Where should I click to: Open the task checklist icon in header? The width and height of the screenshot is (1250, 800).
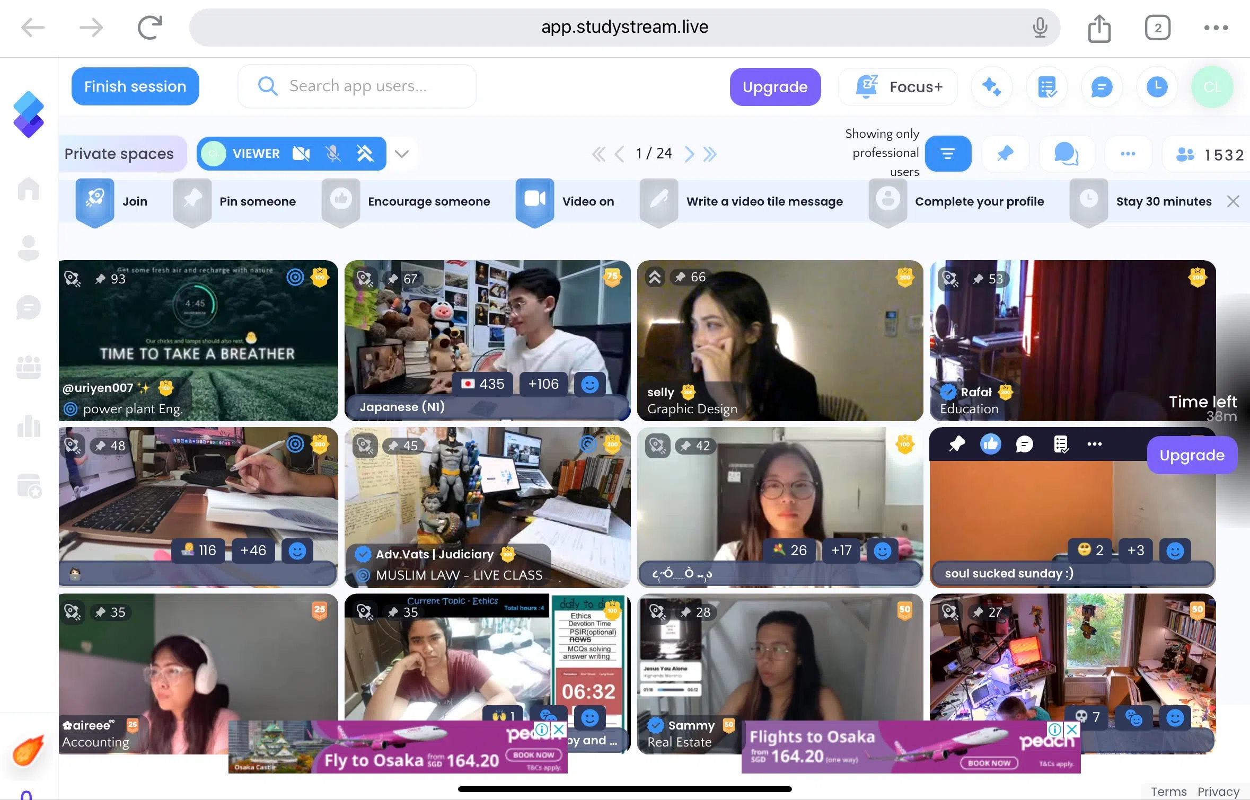(1047, 87)
